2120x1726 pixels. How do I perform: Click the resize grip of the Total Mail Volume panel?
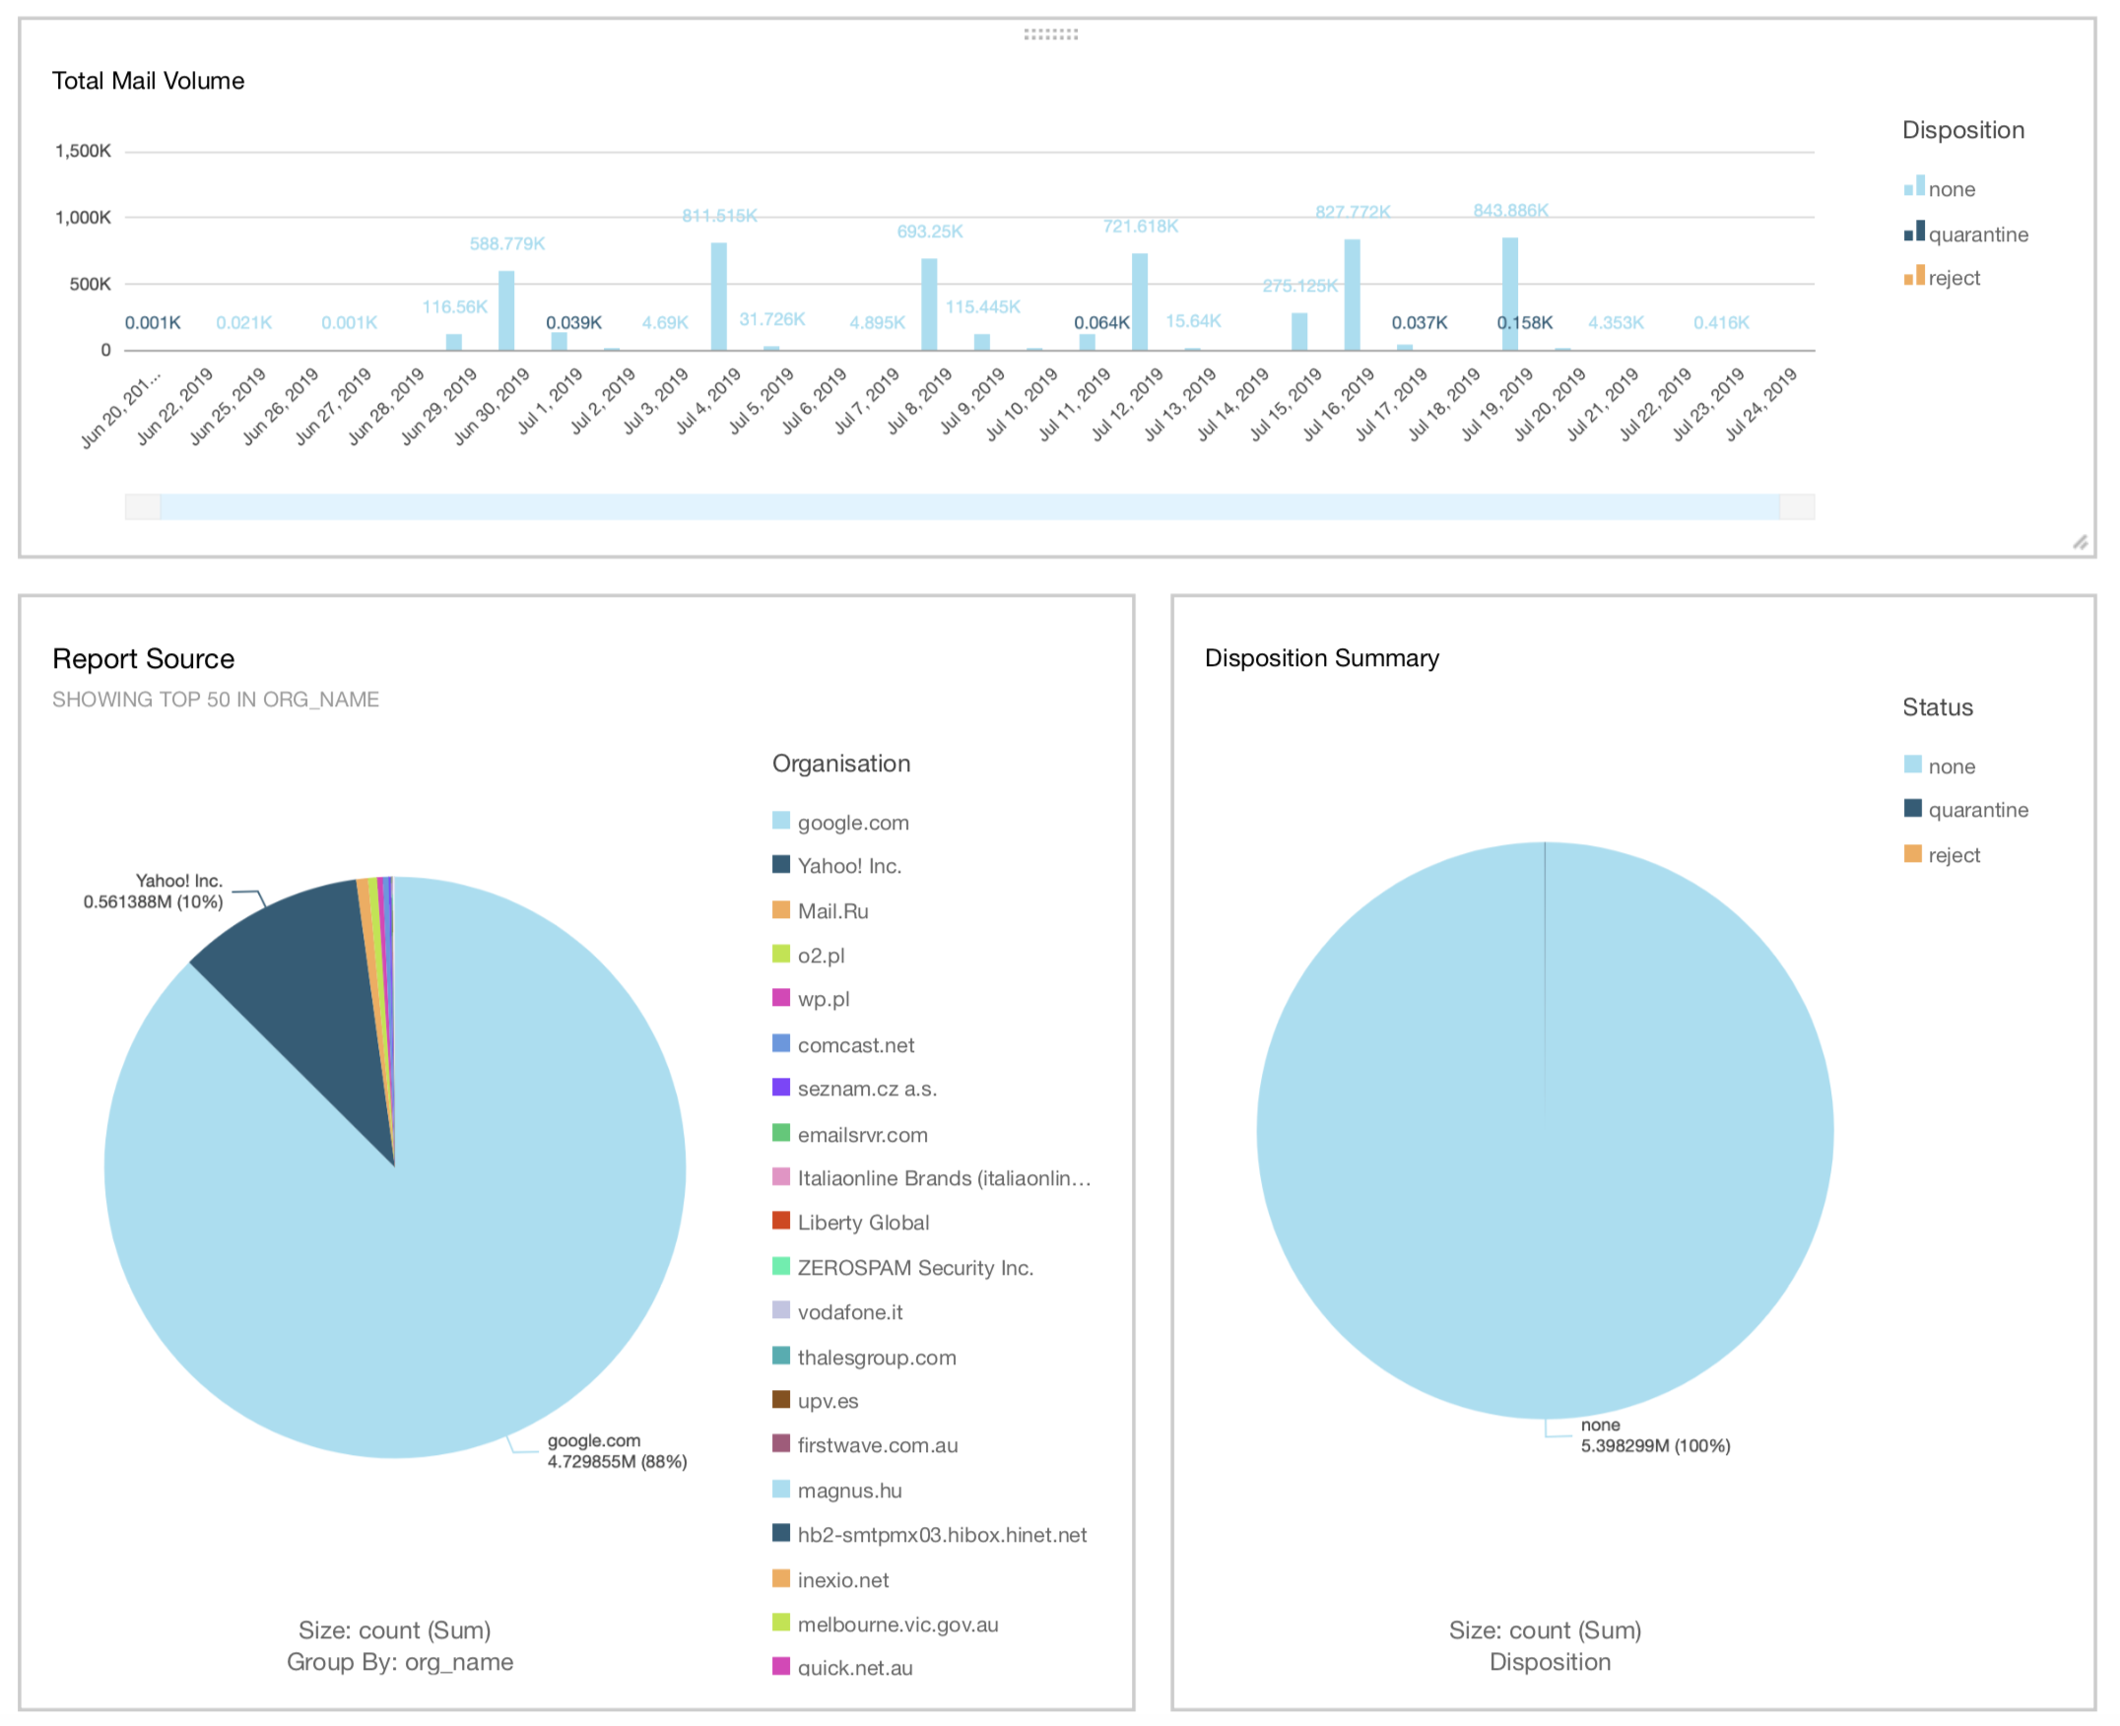tap(2080, 542)
